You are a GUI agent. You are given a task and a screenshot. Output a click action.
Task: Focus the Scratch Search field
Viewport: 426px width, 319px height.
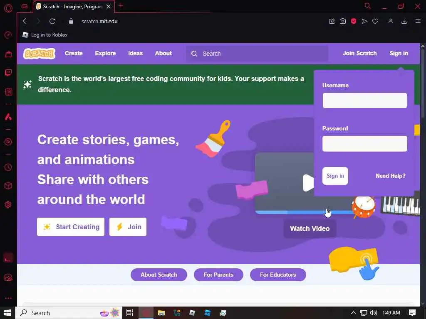[x=257, y=54]
